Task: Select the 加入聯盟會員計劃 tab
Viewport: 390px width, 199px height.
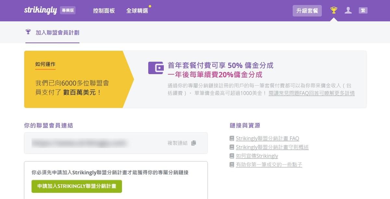Action: pos(52,33)
